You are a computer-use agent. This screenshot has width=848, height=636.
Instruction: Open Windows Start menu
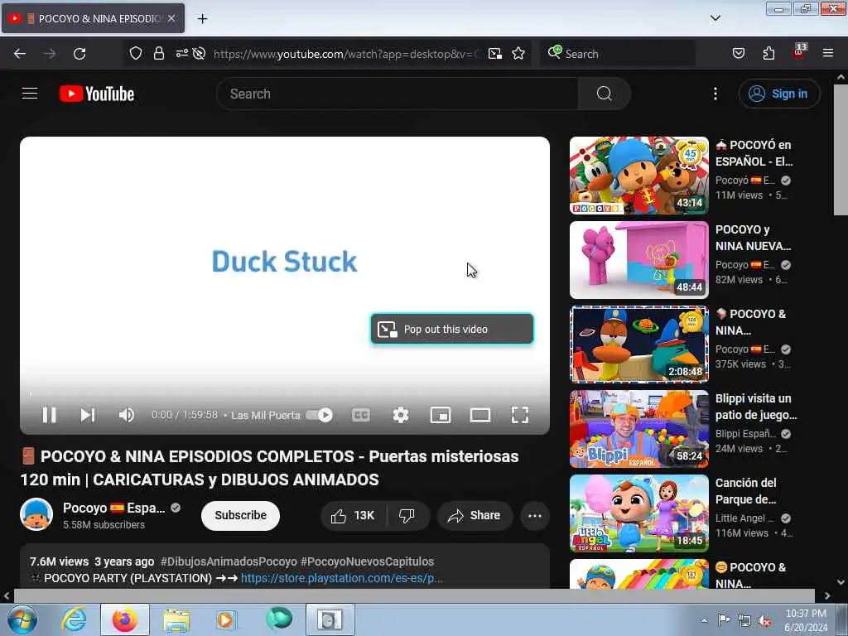[x=22, y=619]
